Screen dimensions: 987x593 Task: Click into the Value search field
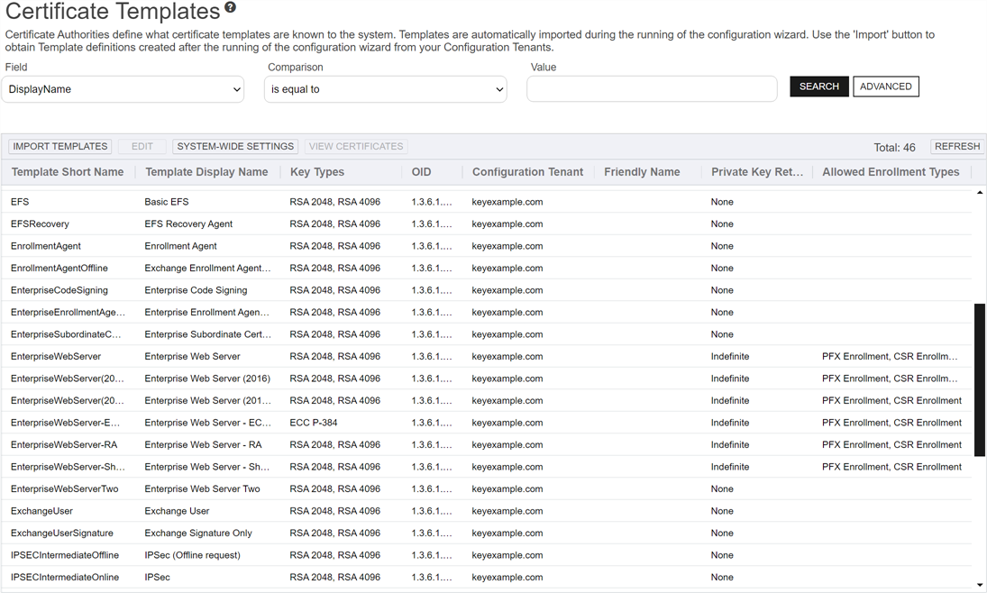coord(652,88)
